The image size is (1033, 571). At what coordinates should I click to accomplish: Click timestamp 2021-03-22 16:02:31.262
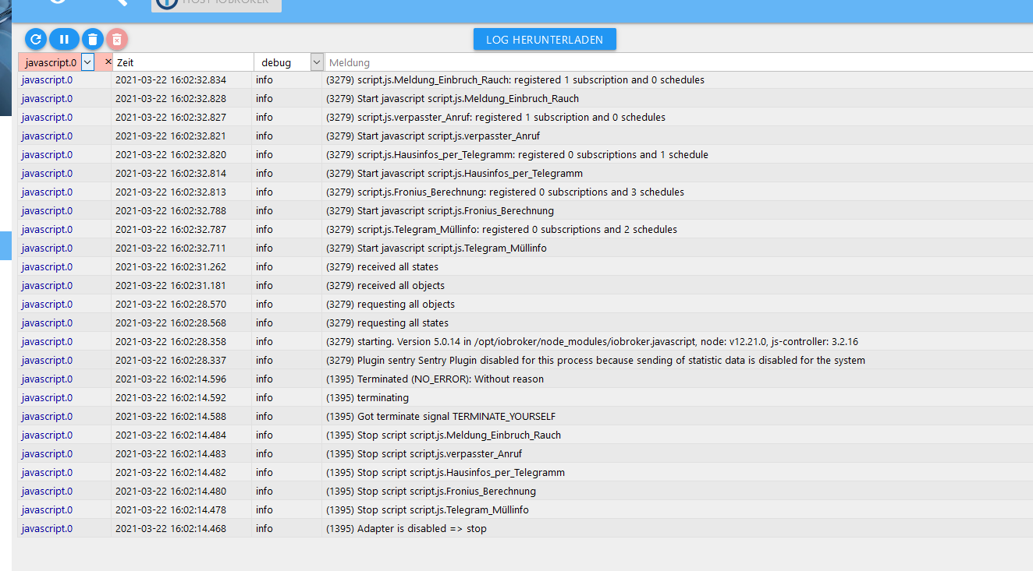click(x=171, y=267)
